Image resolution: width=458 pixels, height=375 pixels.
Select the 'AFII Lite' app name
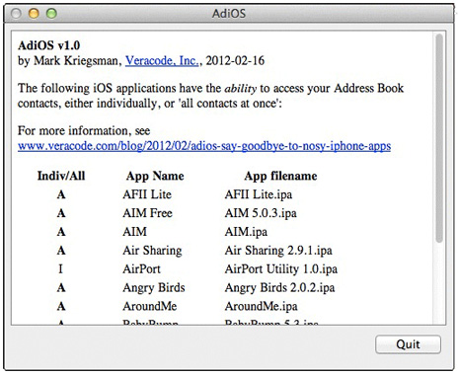click(147, 194)
